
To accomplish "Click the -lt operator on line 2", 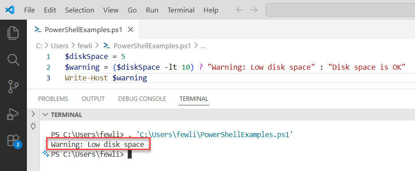I will coord(170,67).
